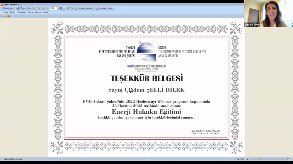Expand first toolbar options arrow

64,9
